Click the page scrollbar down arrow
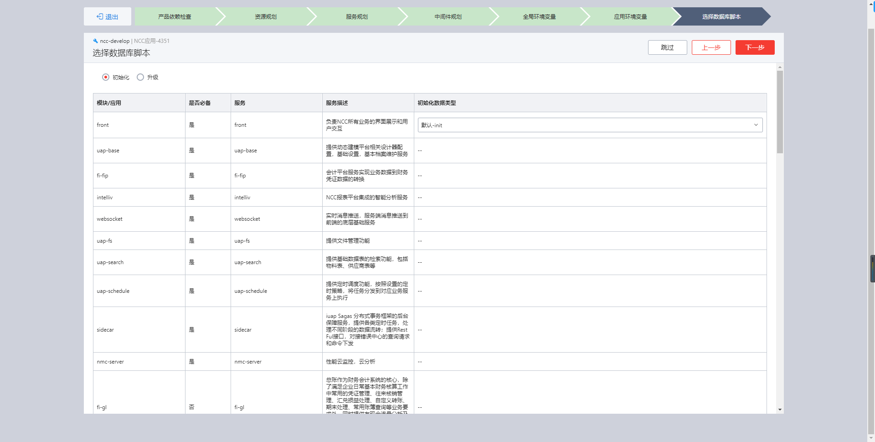 (871, 438)
